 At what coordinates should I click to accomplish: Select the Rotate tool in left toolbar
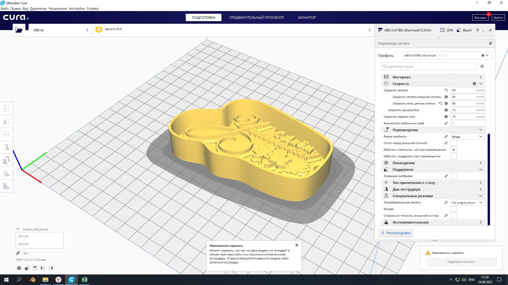coord(6,134)
